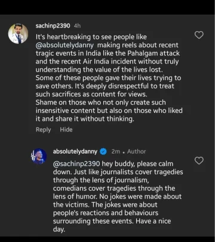The image size is (215, 242).
Task: Select the line starting 'It's heartbreaking to see'
Action: [91, 37]
